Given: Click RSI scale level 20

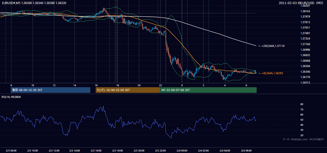Looking at the screenshot, I should (x=302, y=135).
